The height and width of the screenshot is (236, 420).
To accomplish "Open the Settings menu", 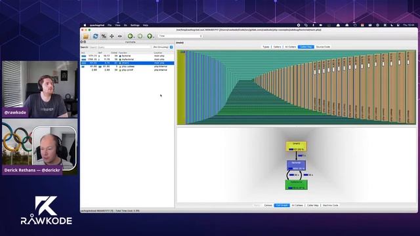I will (x=135, y=25).
